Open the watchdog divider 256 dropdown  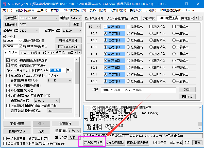pyautogui.click(x=59, y=111)
